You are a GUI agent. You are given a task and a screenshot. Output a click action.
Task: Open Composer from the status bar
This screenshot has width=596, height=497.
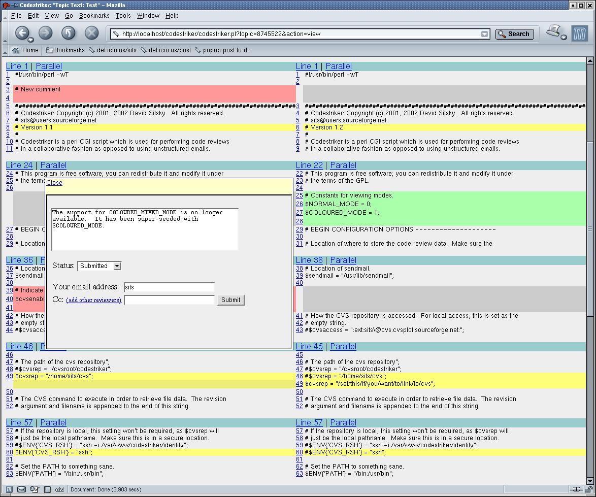(35, 489)
